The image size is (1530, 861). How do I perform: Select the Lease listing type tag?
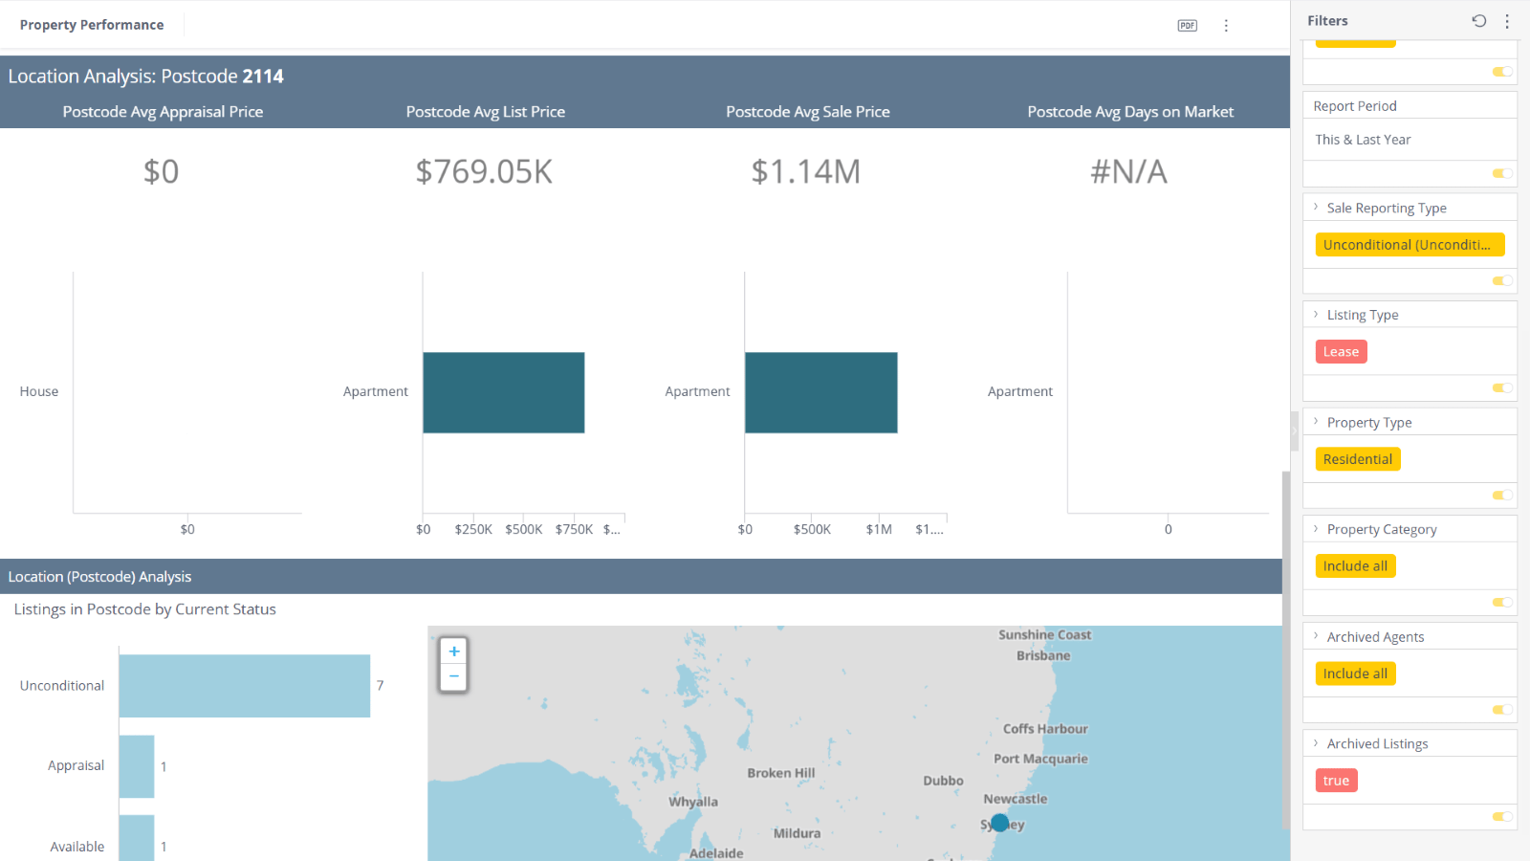tap(1341, 352)
